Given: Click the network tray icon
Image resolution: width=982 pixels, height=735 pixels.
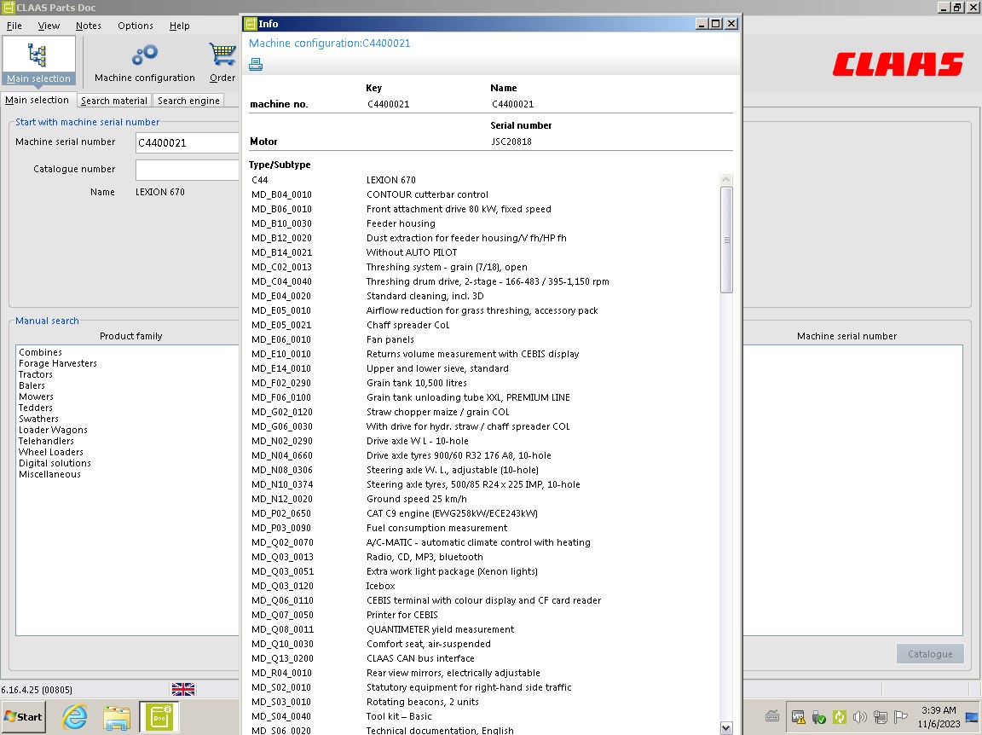Looking at the screenshot, I should pyautogui.click(x=881, y=717).
